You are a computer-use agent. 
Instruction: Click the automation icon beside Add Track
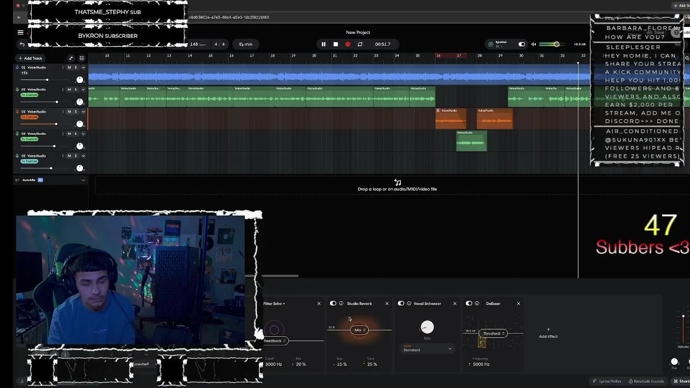[x=71, y=58]
